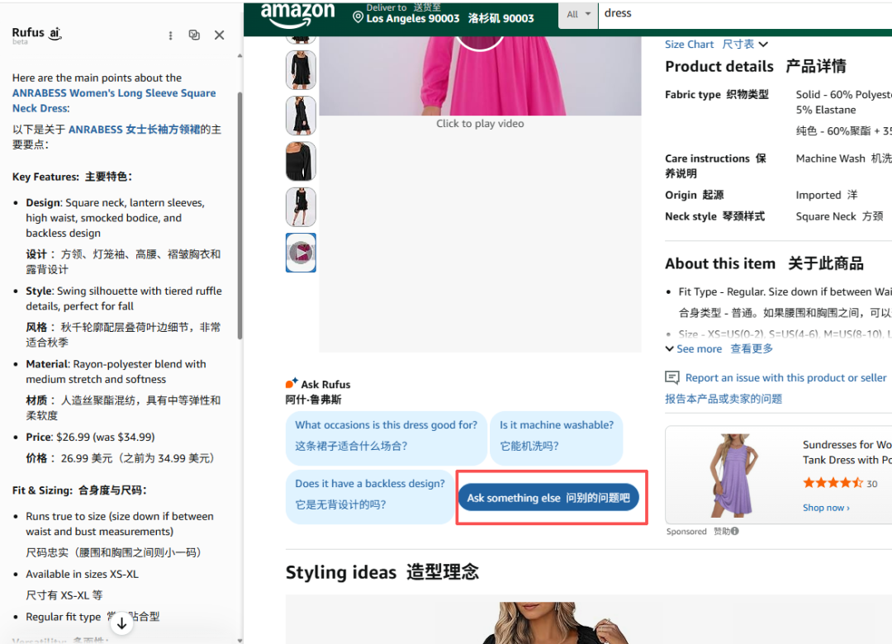The height and width of the screenshot is (644, 892).
Task: Click Ask something else button
Action: point(548,498)
